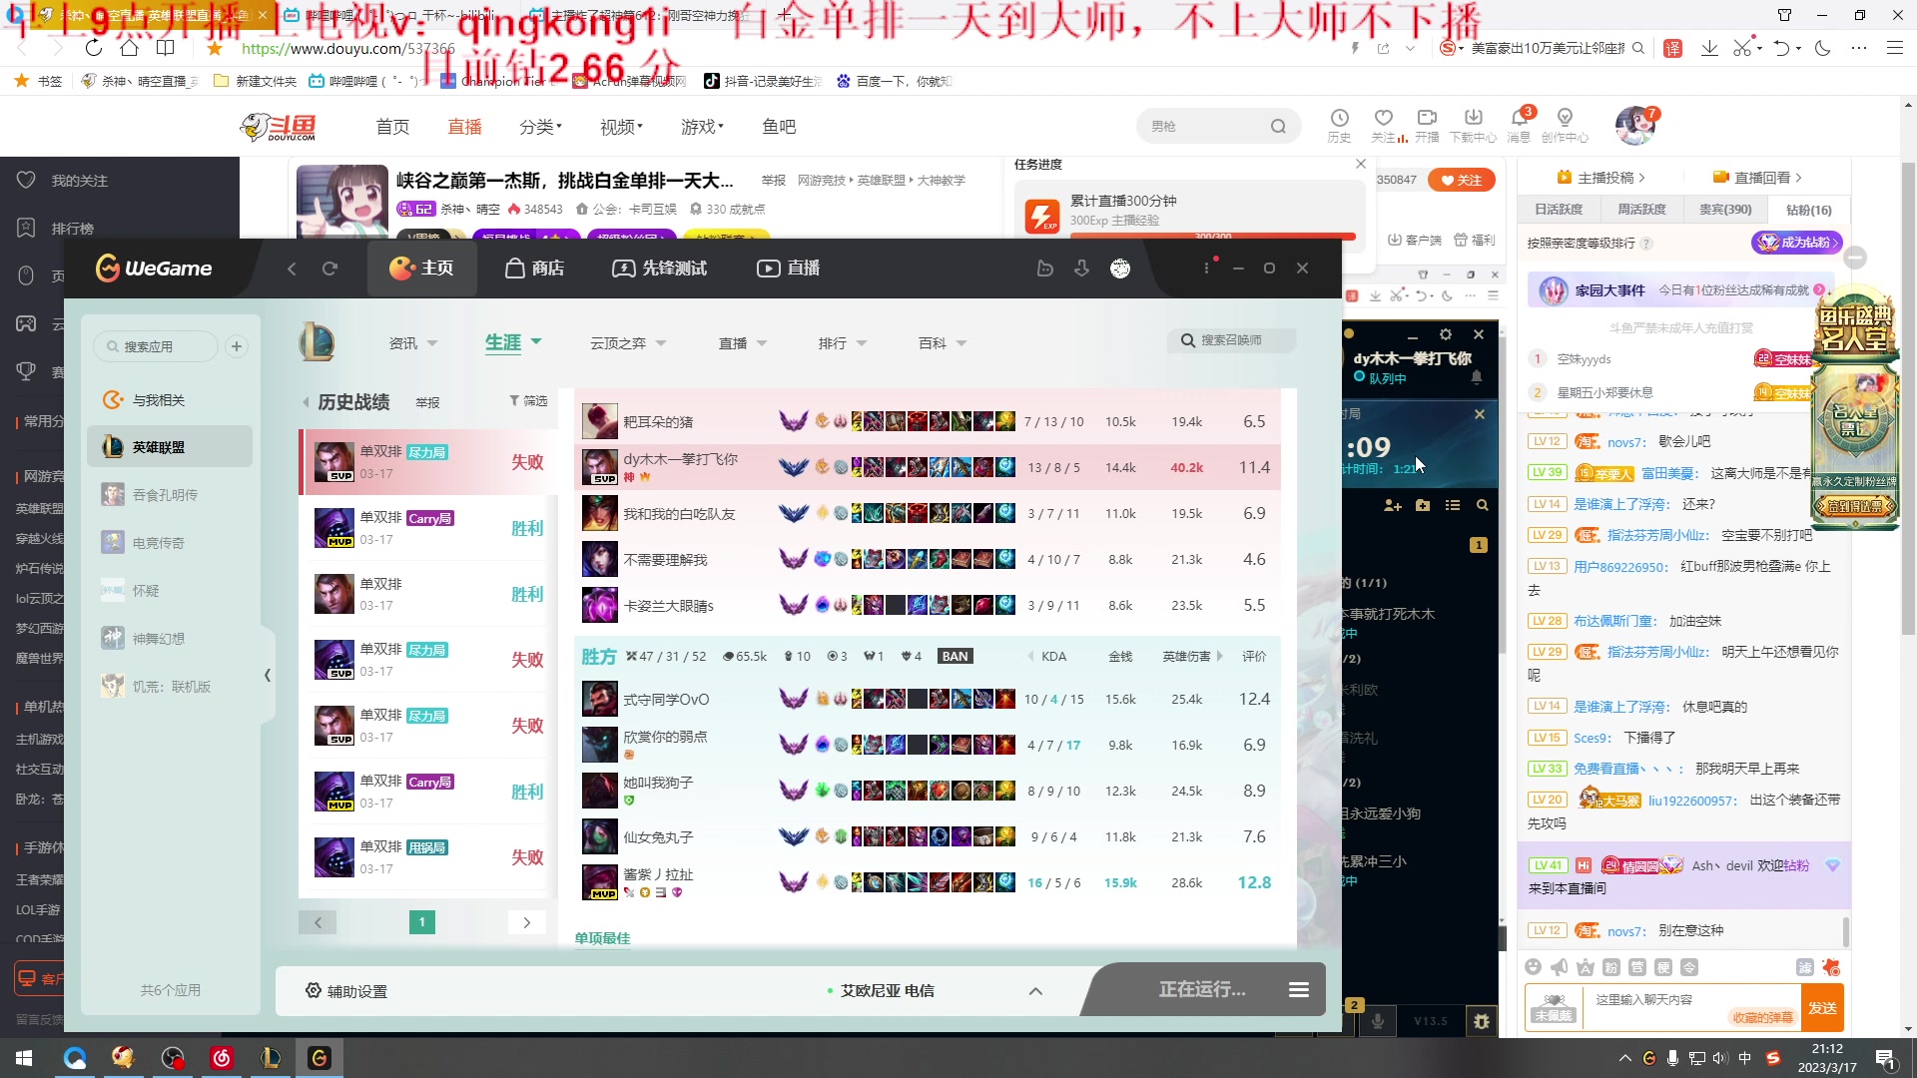The image size is (1917, 1078).
Task: Click the 举报 link next to 历史战绩
Action: click(x=427, y=402)
